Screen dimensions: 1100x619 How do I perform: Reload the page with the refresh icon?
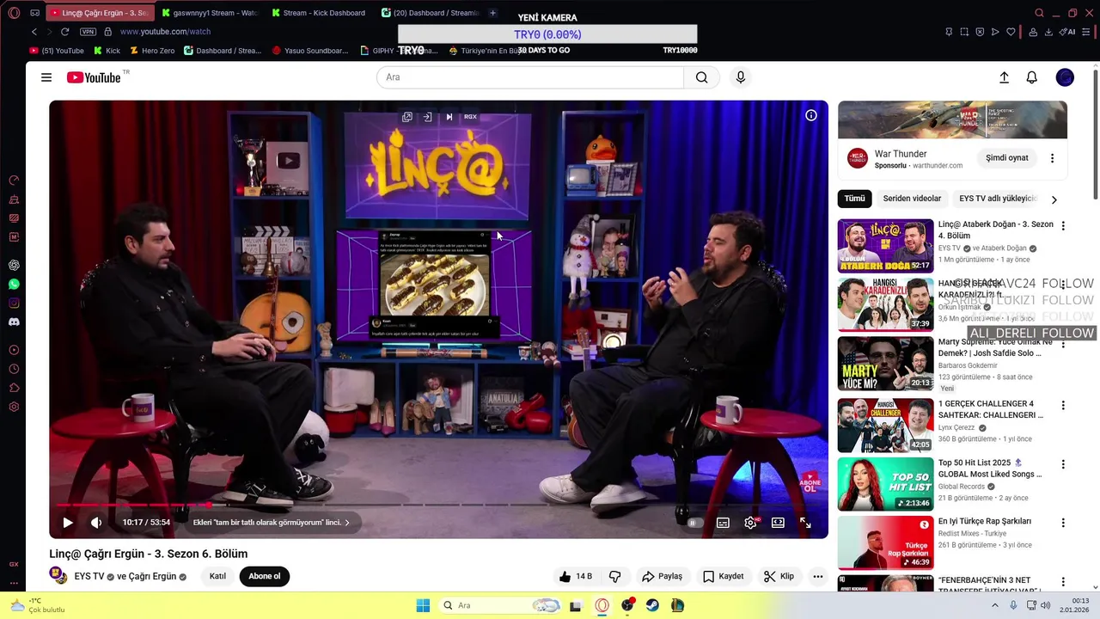(x=64, y=32)
